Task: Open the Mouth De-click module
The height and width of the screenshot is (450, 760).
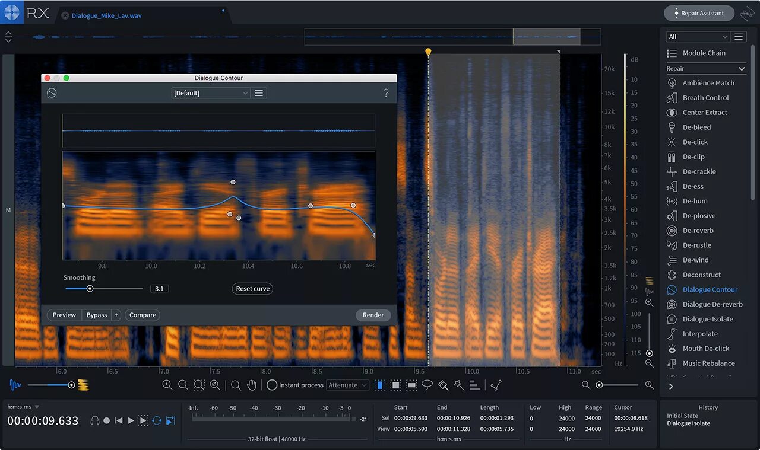Action: point(705,349)
